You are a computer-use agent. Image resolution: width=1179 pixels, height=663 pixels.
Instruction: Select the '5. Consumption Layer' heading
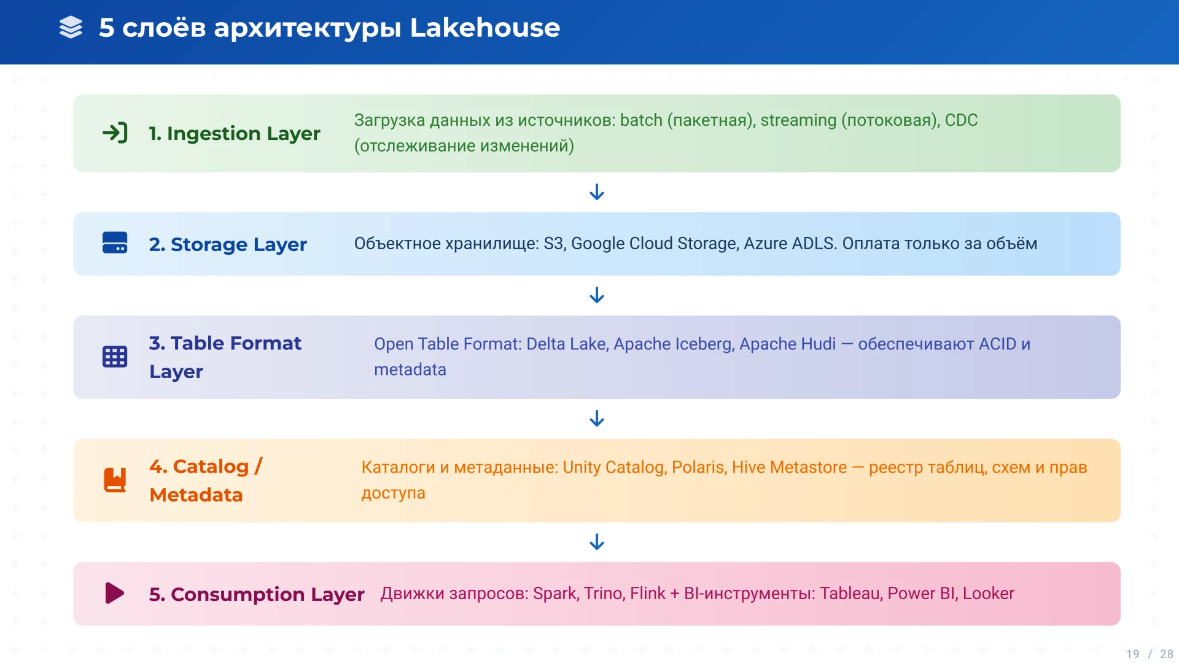257,594
